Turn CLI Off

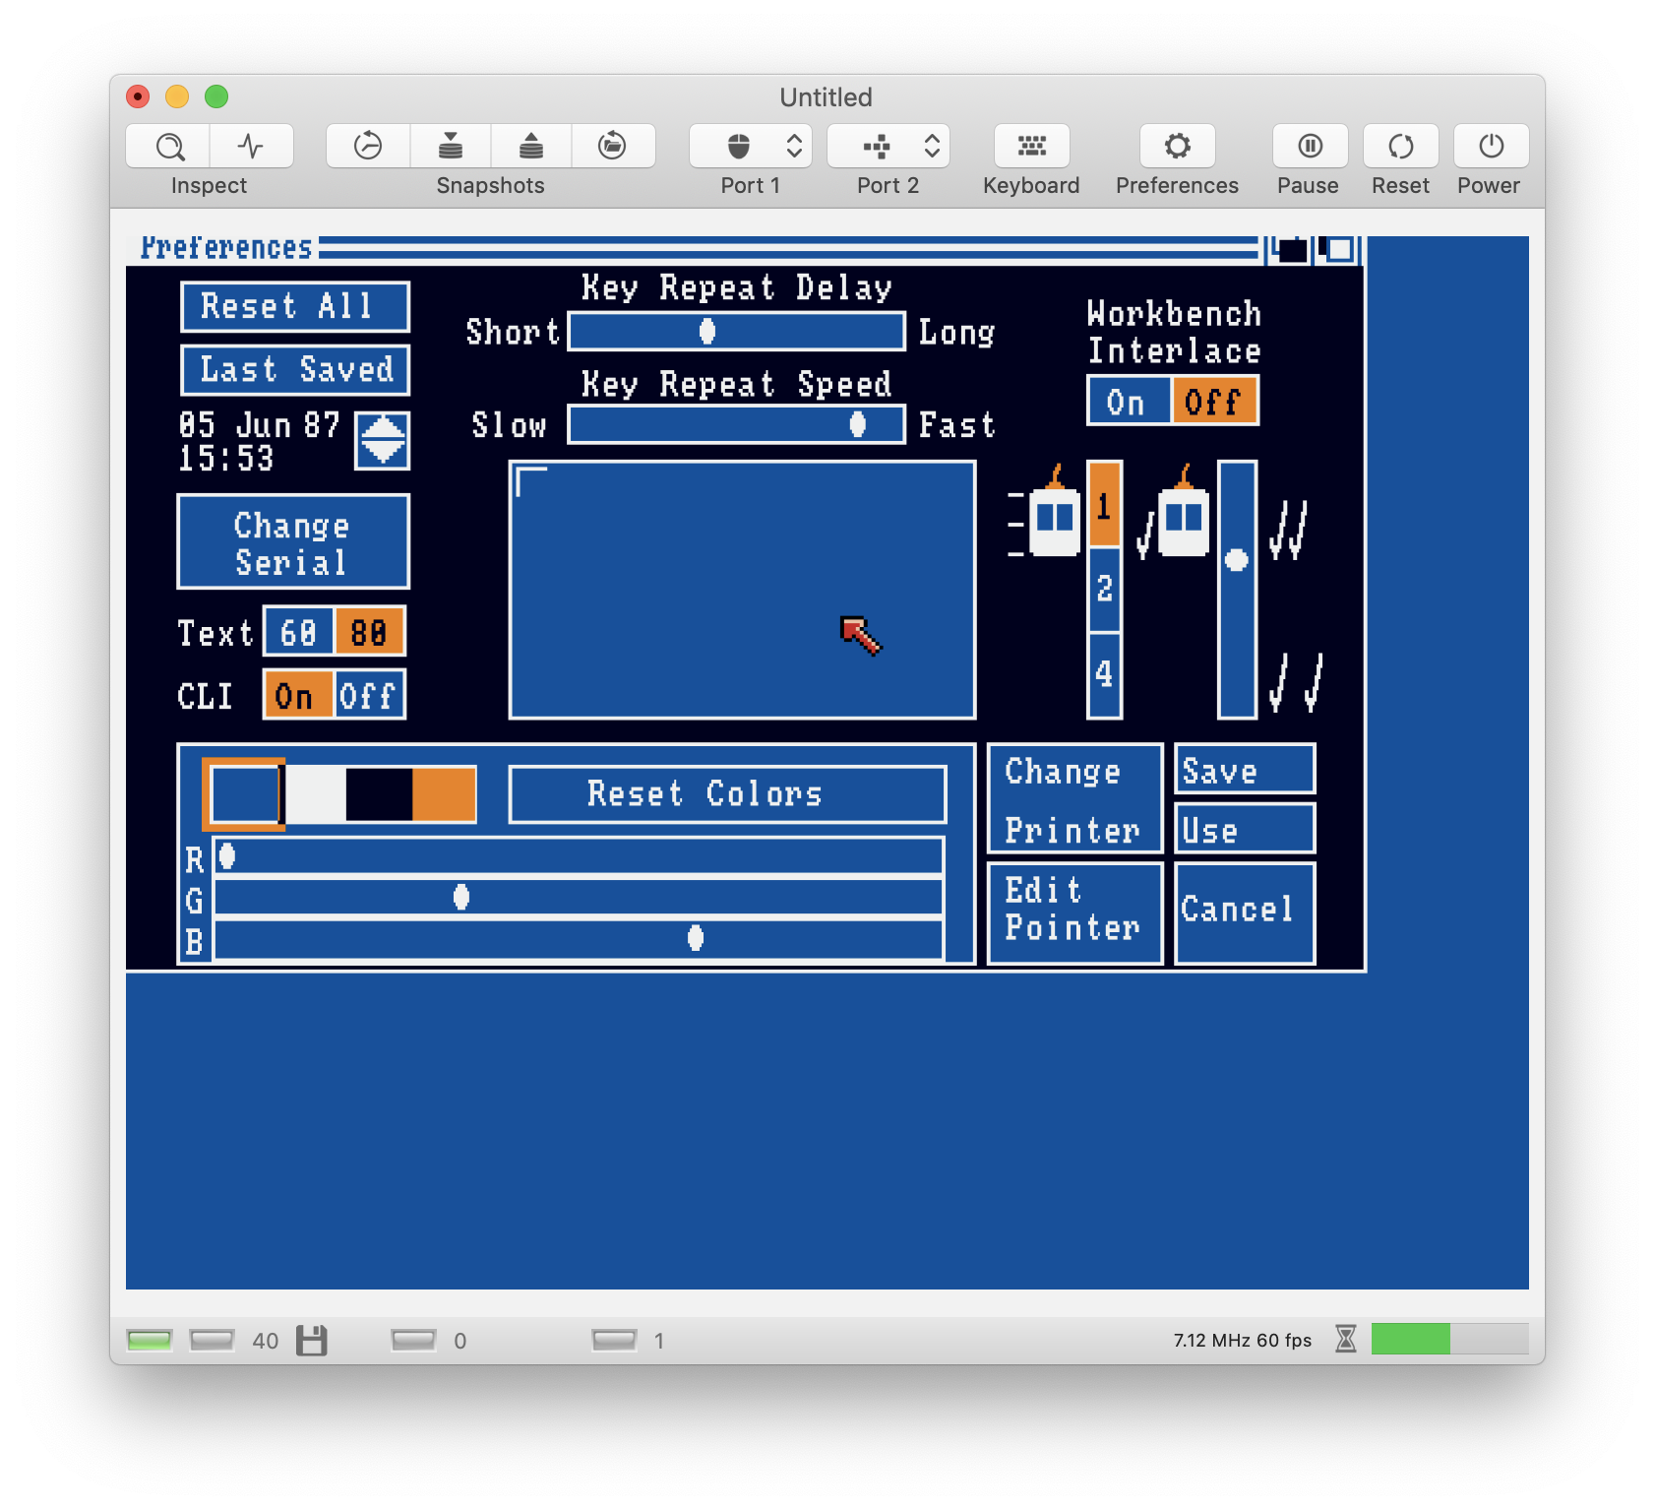(x=369, y=696)
